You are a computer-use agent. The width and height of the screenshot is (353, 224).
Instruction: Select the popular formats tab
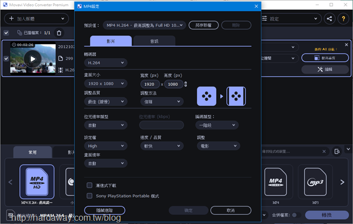pos(33,152)
